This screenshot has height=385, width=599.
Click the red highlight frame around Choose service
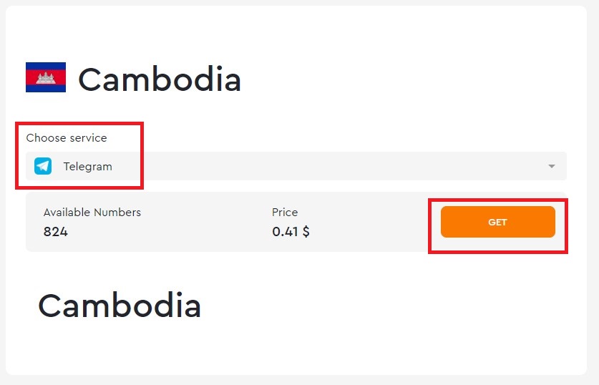pyautogui.click(x=79, y=124)
